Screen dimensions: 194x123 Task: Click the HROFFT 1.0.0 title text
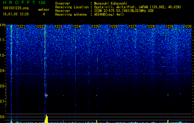click(24, 2)
